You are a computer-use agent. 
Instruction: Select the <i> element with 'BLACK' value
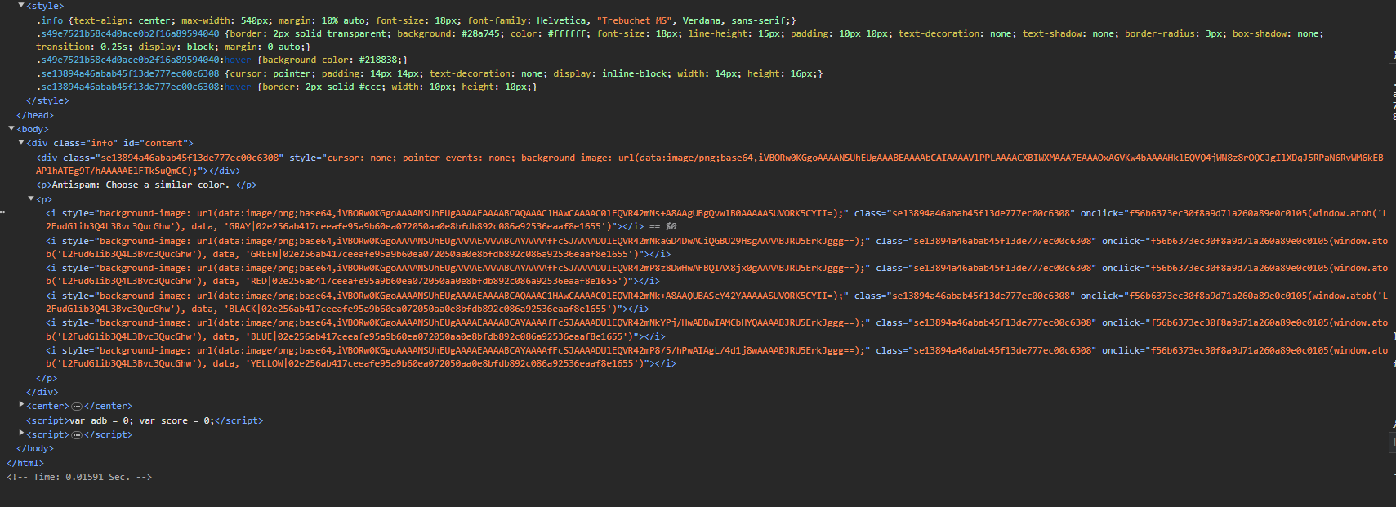point(716,302)
